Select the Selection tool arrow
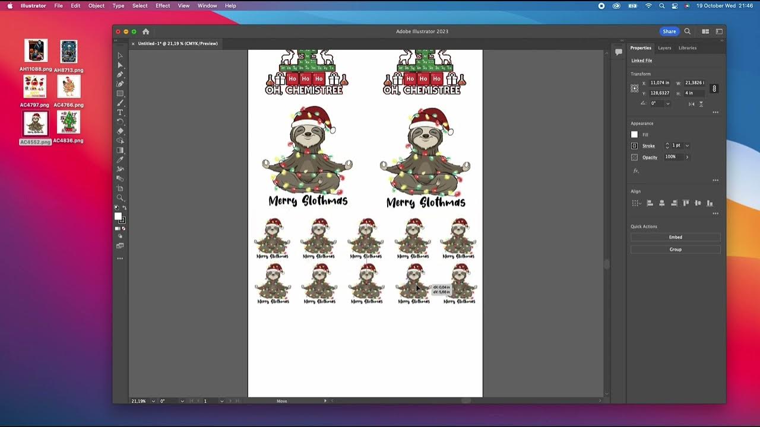 [120, 55]
